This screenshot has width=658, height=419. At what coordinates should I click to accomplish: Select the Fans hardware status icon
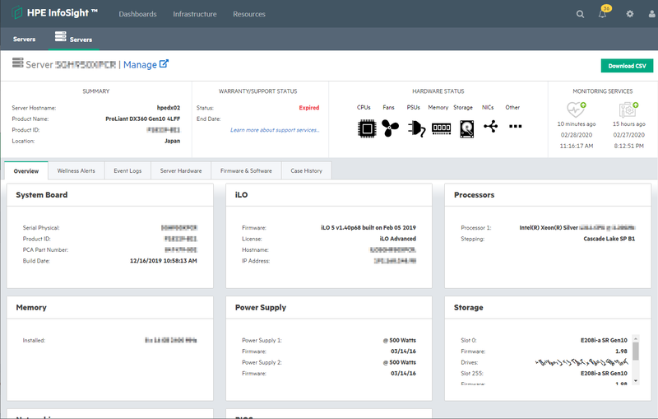[390, 128]
